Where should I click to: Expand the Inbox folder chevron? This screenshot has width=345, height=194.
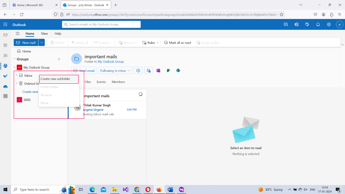click(x=17, y=75)
